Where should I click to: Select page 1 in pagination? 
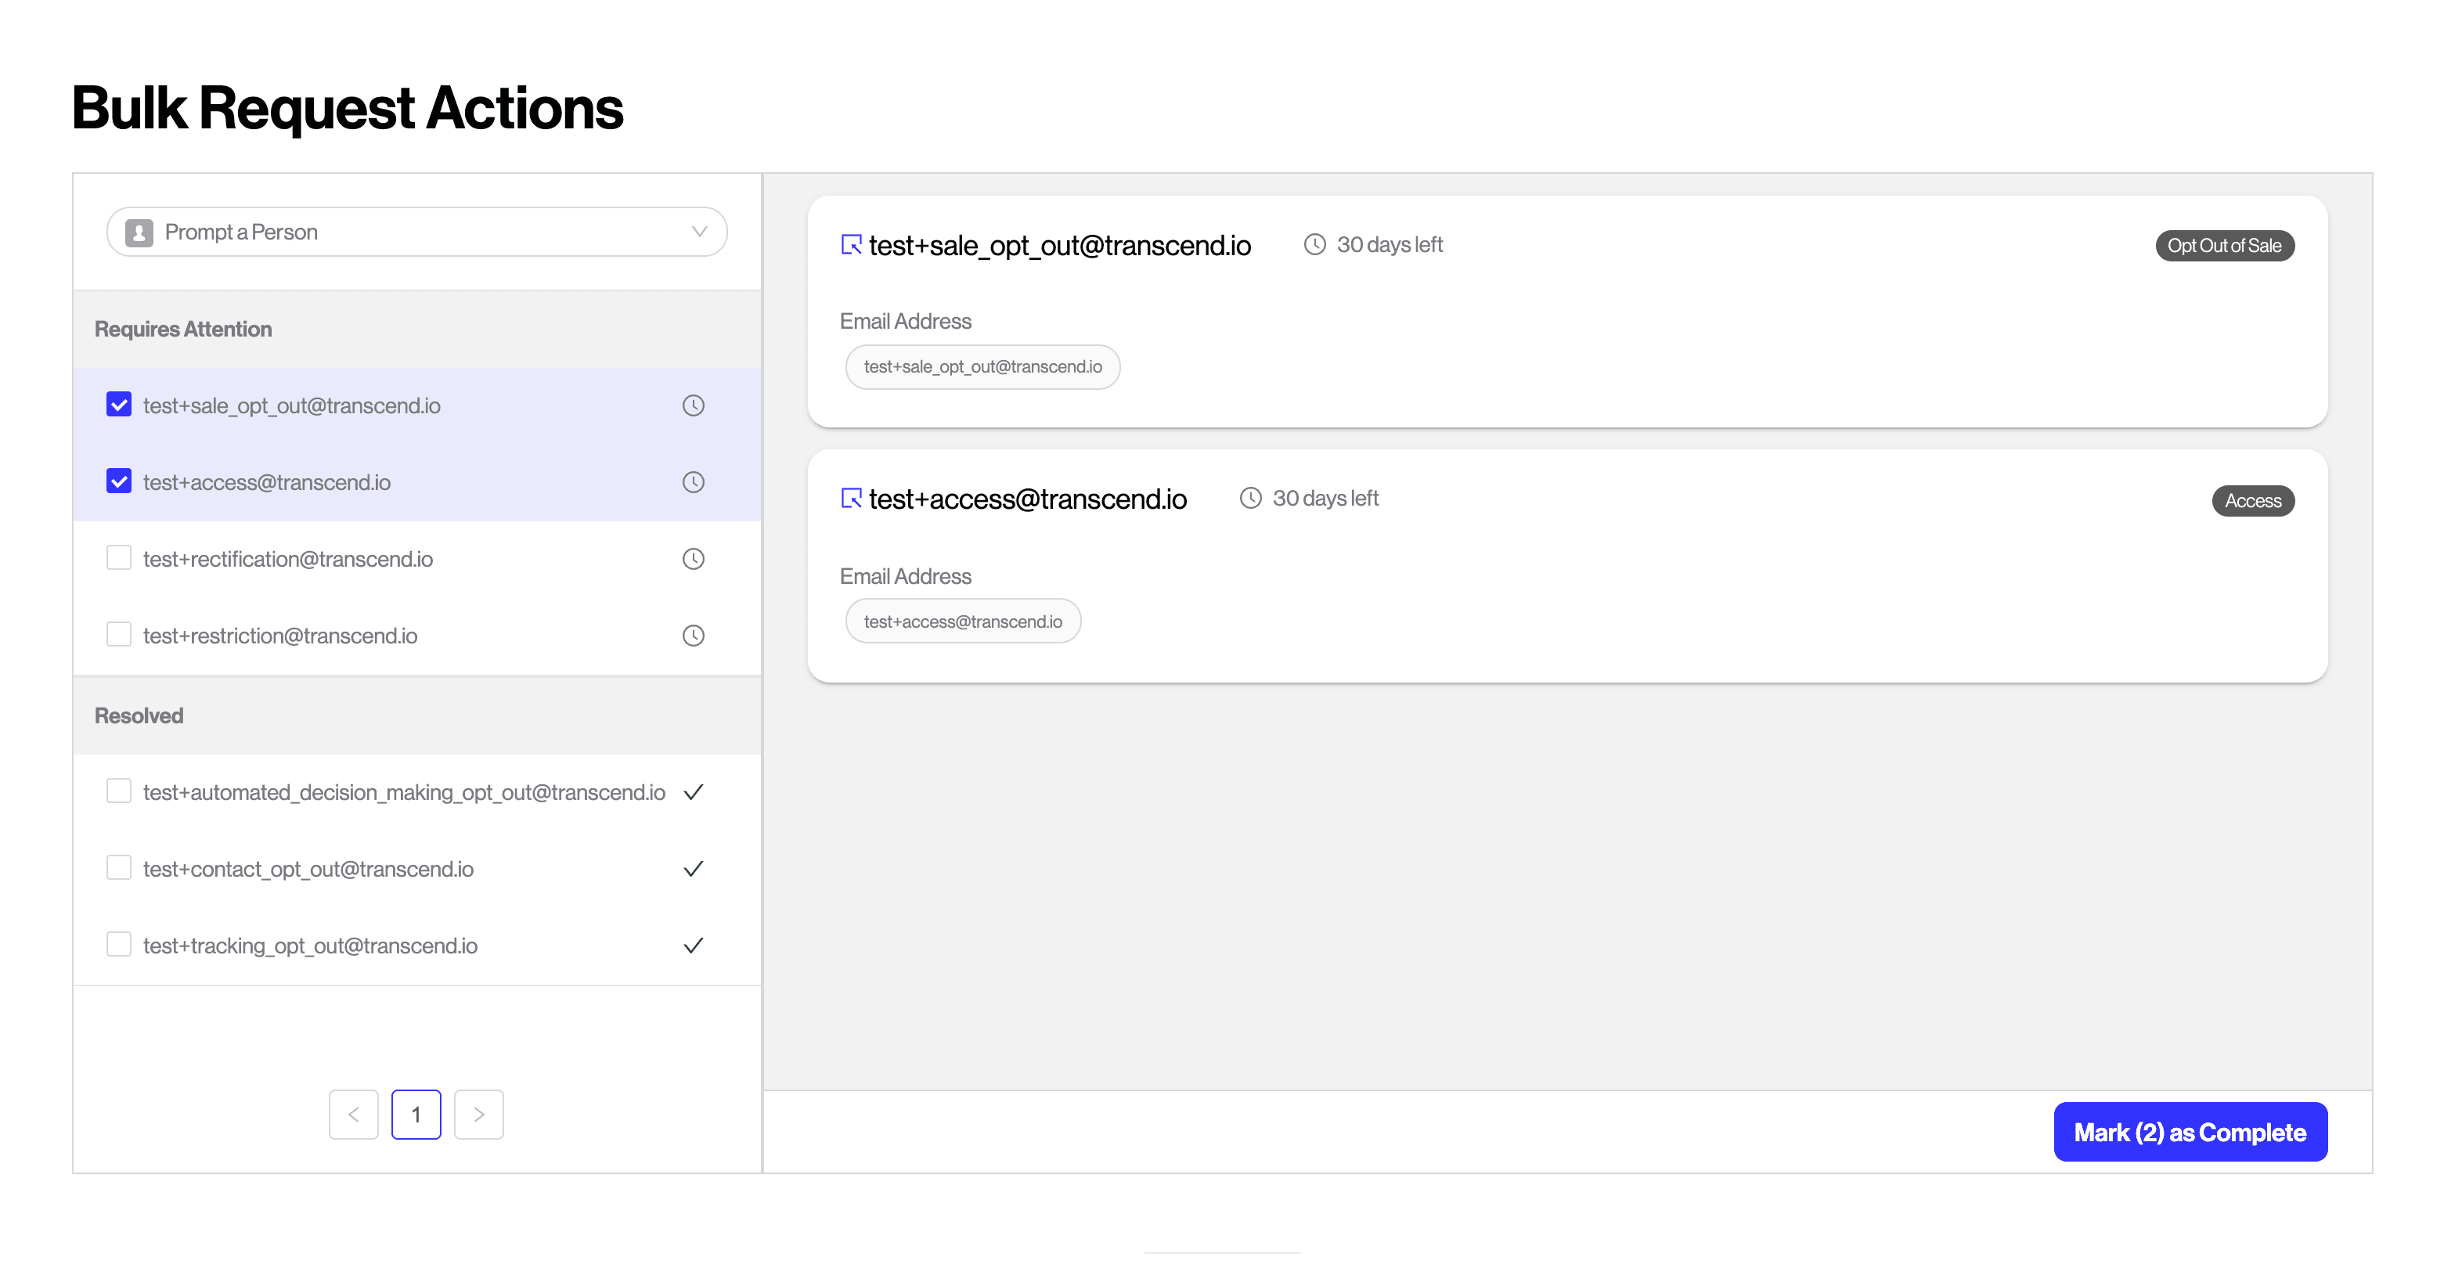pos(416,1114)
